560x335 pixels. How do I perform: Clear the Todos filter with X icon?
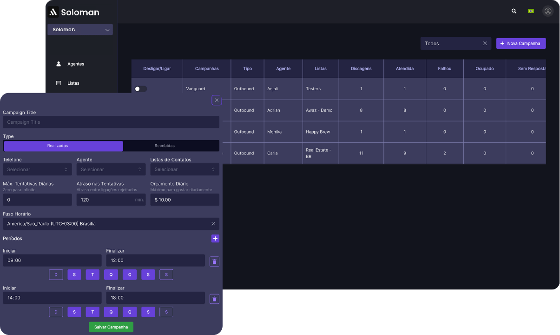(x=485, y=44)
